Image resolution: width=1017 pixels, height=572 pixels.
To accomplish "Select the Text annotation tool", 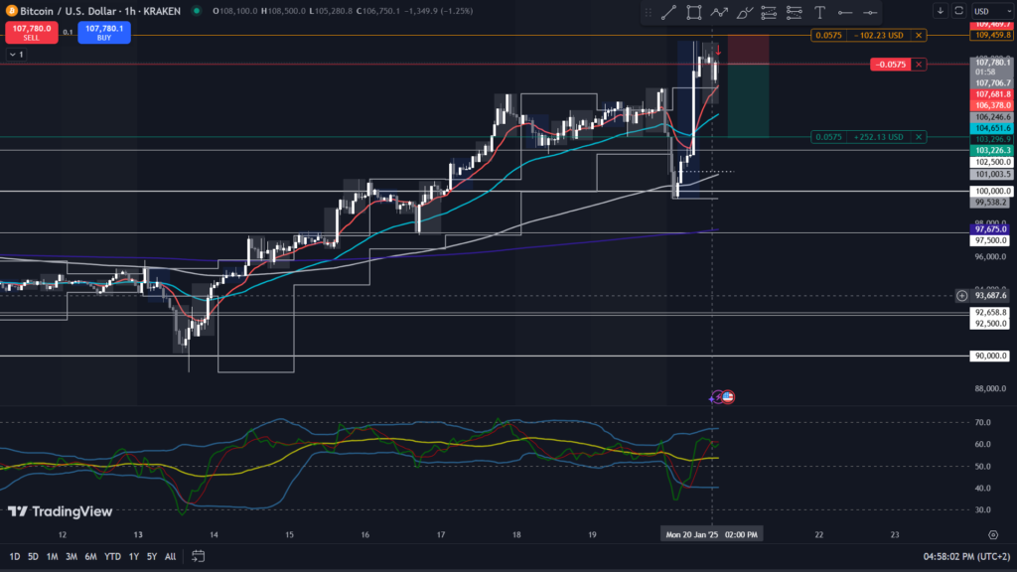I will [819, 13].
